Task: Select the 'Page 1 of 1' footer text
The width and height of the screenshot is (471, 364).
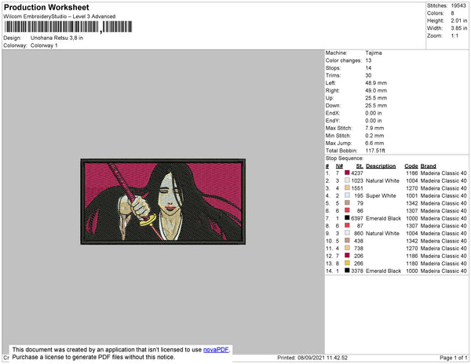Action: point(453,358)
